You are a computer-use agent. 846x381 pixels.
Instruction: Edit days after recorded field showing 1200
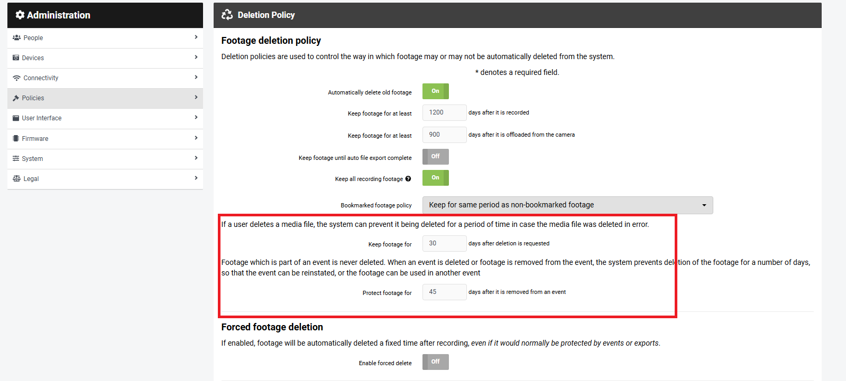(x=445, y=112)
